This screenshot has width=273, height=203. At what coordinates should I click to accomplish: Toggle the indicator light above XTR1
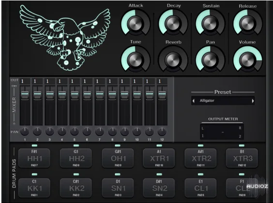click(159, 145)
